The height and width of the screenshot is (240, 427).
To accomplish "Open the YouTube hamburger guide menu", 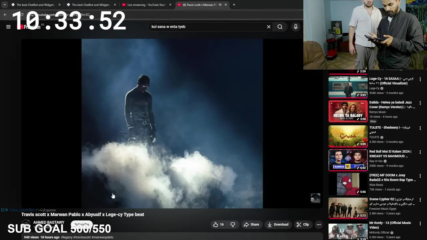I will 8,27.
